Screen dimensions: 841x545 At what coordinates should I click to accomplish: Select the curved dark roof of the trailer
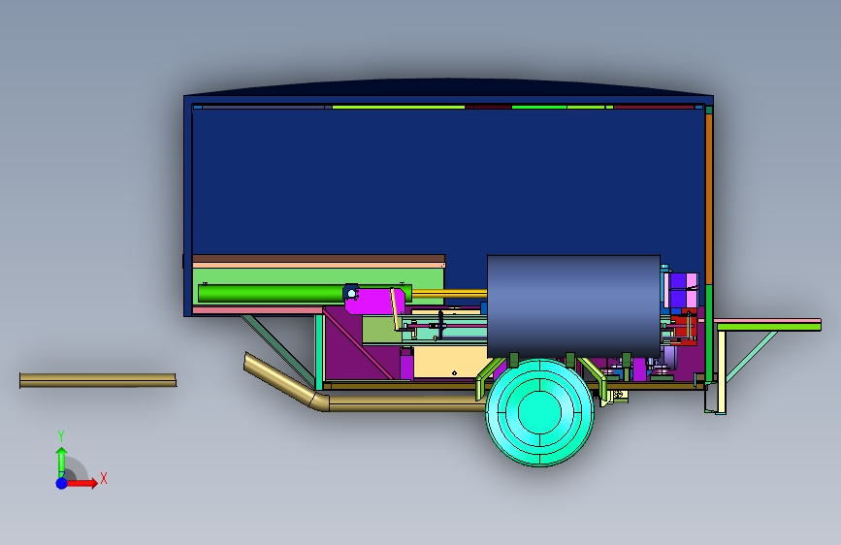coord(448,87)
